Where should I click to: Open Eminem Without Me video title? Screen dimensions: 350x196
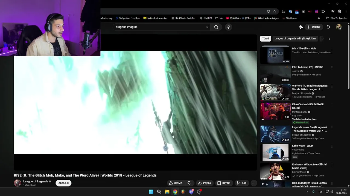309,166
